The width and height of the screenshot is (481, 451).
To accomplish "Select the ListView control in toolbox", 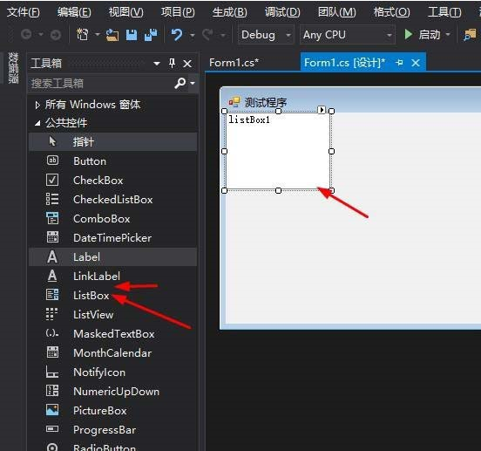I will pyautogui.click(x=113, y=314).
